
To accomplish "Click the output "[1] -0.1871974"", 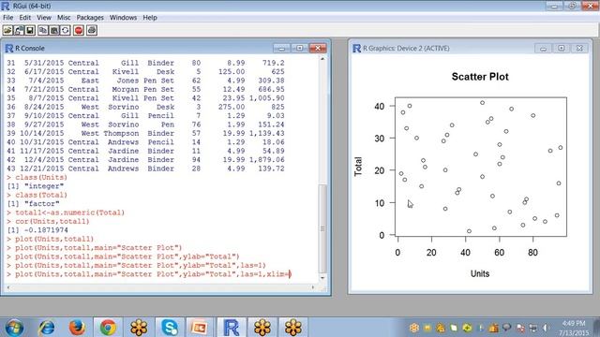I will [x=37, y=230].
